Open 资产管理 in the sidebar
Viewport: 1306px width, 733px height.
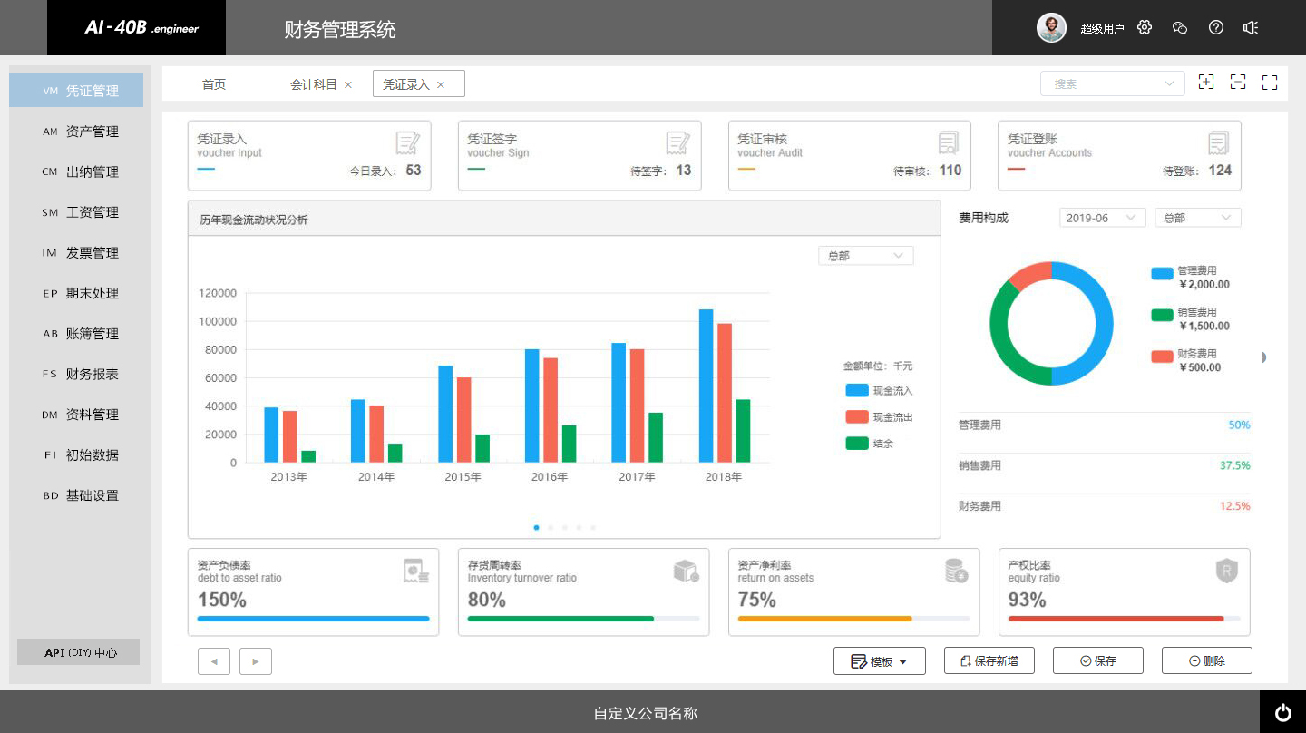tap(92, 132)
